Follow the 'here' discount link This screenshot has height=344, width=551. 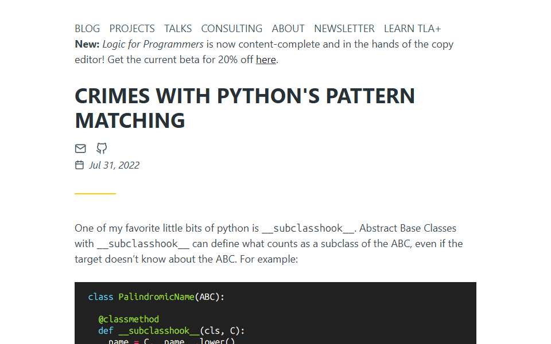point(266,60)
